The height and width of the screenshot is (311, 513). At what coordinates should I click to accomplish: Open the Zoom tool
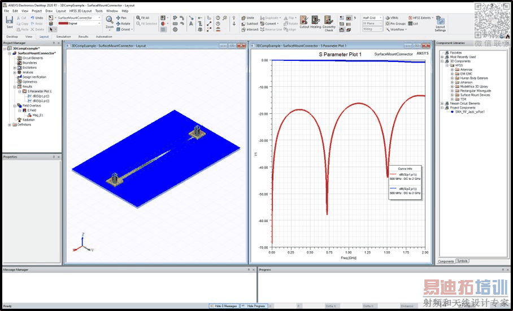pos(109,22)
